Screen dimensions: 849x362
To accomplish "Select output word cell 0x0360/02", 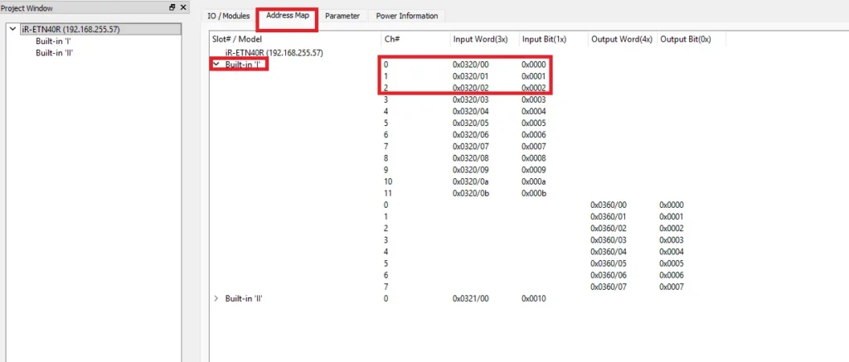I will 609,229.
